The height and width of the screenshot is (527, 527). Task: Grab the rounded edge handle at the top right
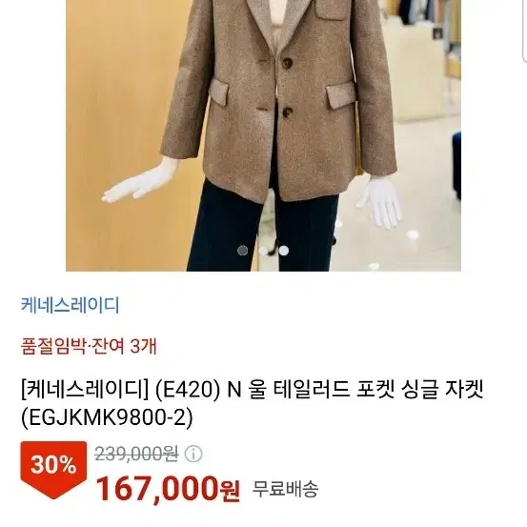click(525, 32)
